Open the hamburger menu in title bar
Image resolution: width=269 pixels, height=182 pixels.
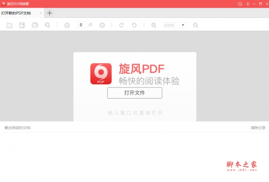[x=248, y=4]
